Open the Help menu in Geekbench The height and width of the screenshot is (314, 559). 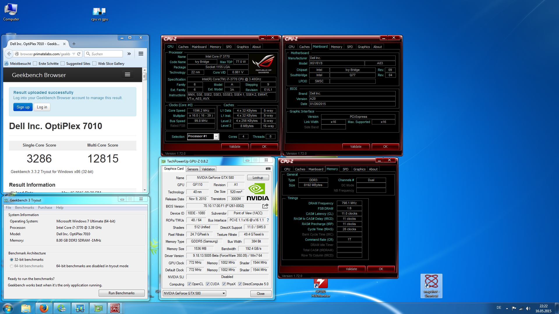60,208
